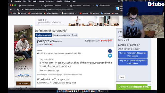The width and height of the screenshot is (165, 93).
Task: Close the Wiktionary tab
Action: [93, 6]
